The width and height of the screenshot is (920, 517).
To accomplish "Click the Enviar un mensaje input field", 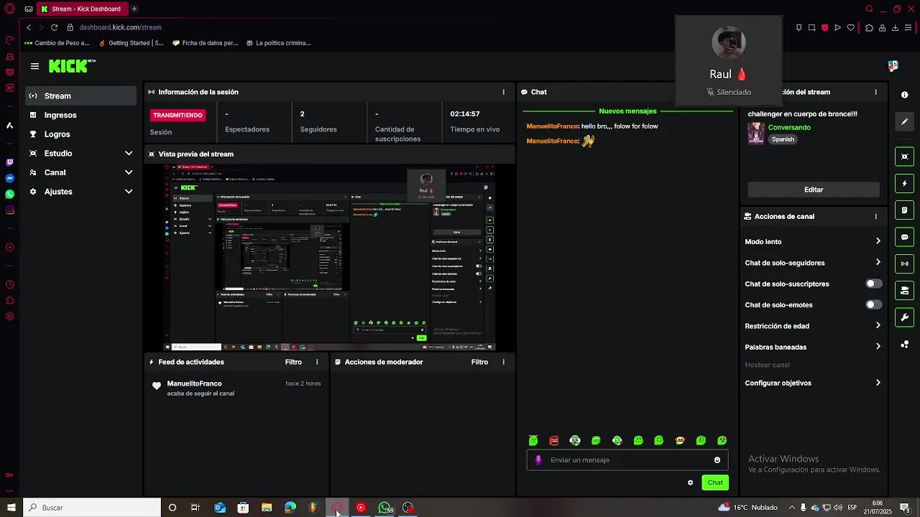I will [x=627, y=460].
